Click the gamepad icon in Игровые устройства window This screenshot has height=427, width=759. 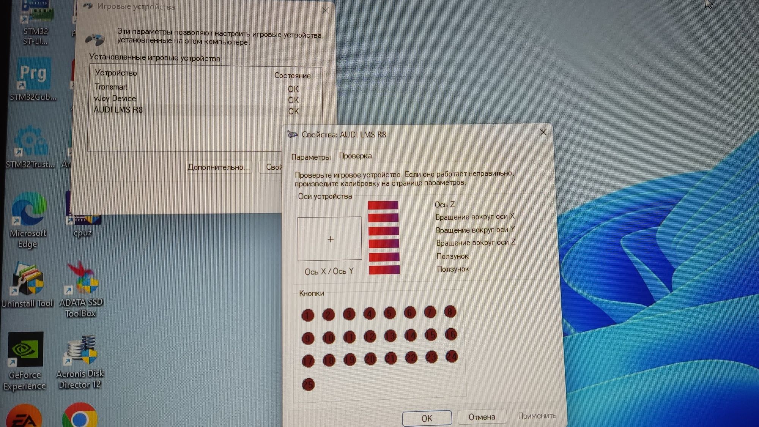pos(95,39)
